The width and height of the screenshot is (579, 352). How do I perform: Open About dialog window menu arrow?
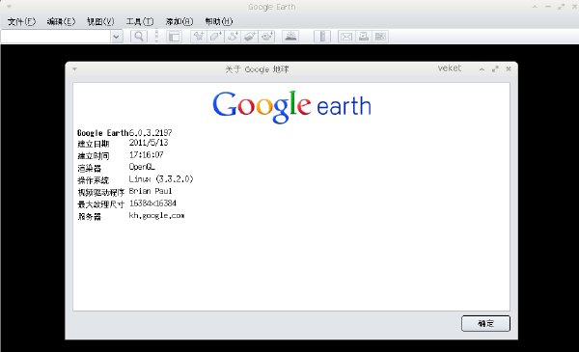click(74, 69)
